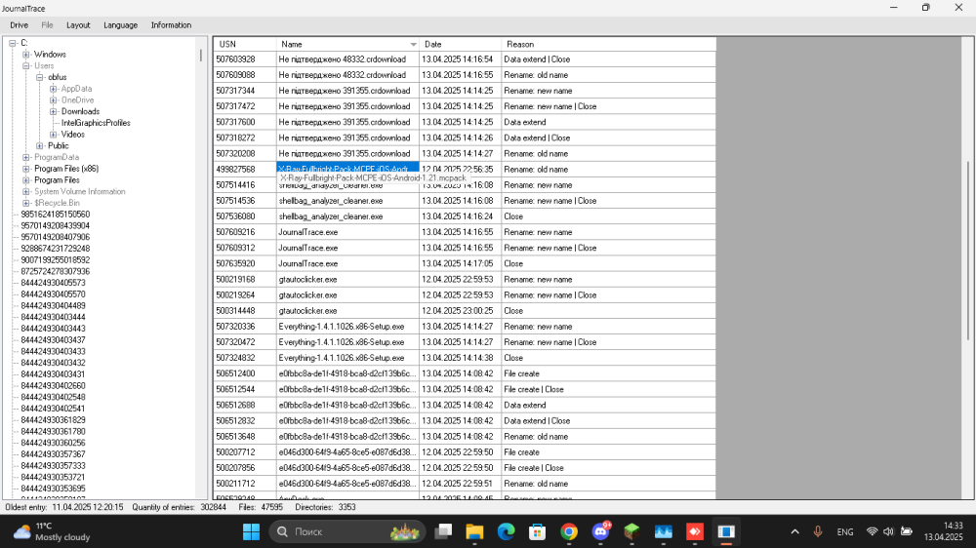Screen dimensions: 976x548
Task: Expand the AppData folder node
Action: pyautogui.click(x=54, y=89)
